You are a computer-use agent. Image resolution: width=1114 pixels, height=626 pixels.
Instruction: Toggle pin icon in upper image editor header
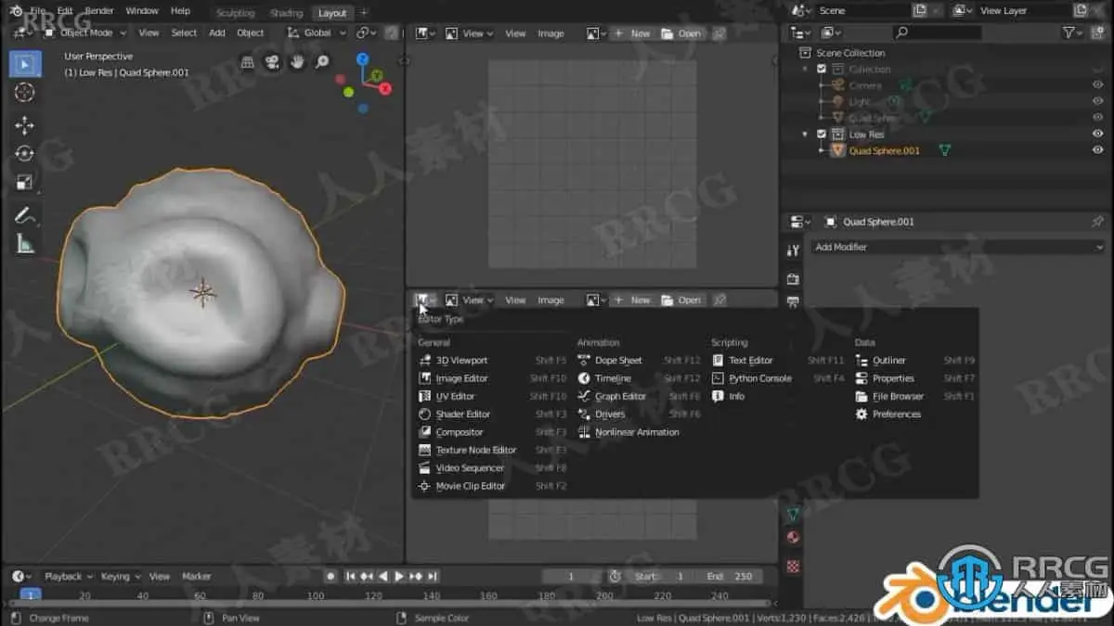(x=719, y=33)
